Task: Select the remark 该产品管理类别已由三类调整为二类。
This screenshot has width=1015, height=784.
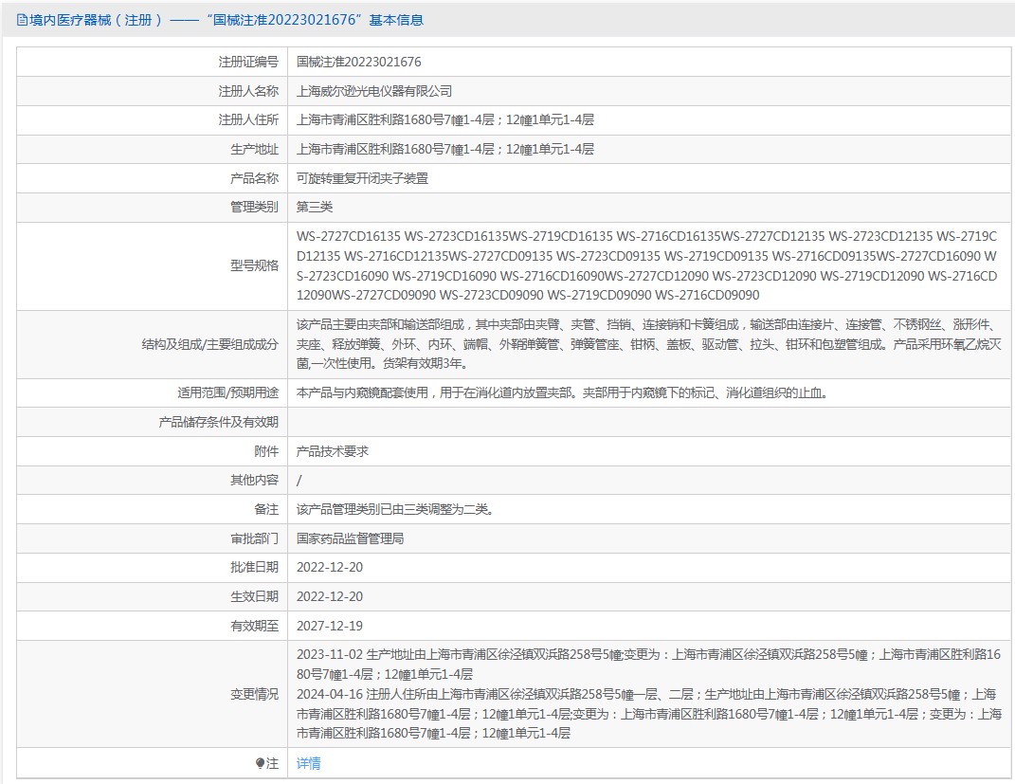Action: pos(395,509)
